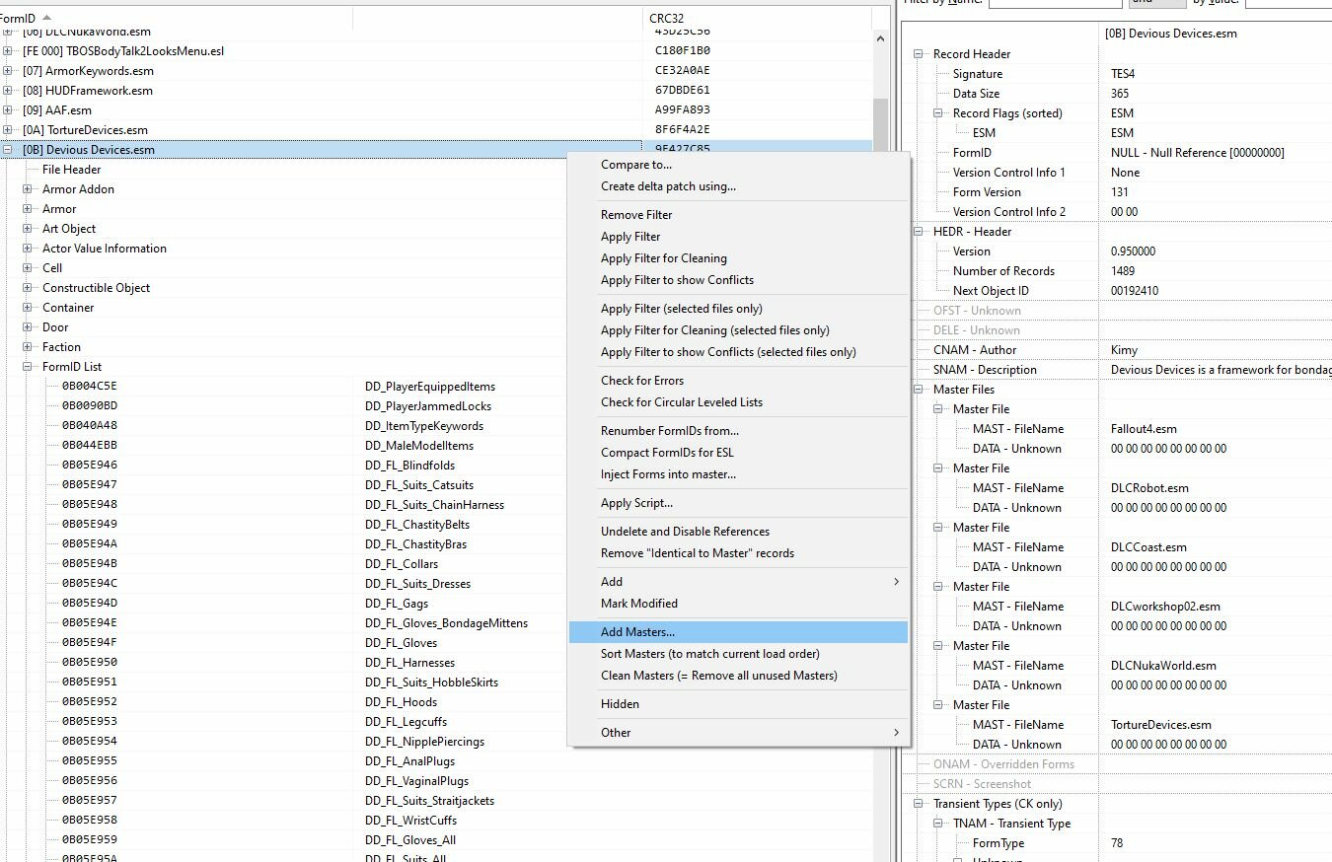Image resolution: width=1332 pixels, height=862 pixels.
Task: Select the DD_PlayerJammedLocks record
Action: tap(428, 406)
